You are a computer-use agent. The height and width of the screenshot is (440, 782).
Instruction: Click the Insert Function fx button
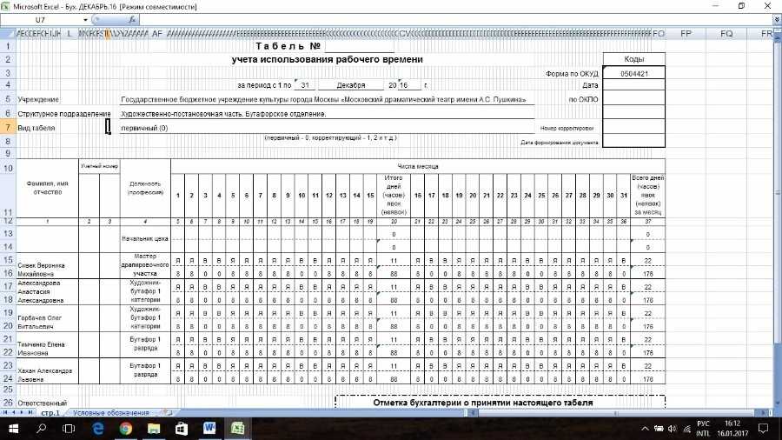click(x=131, y=19)
